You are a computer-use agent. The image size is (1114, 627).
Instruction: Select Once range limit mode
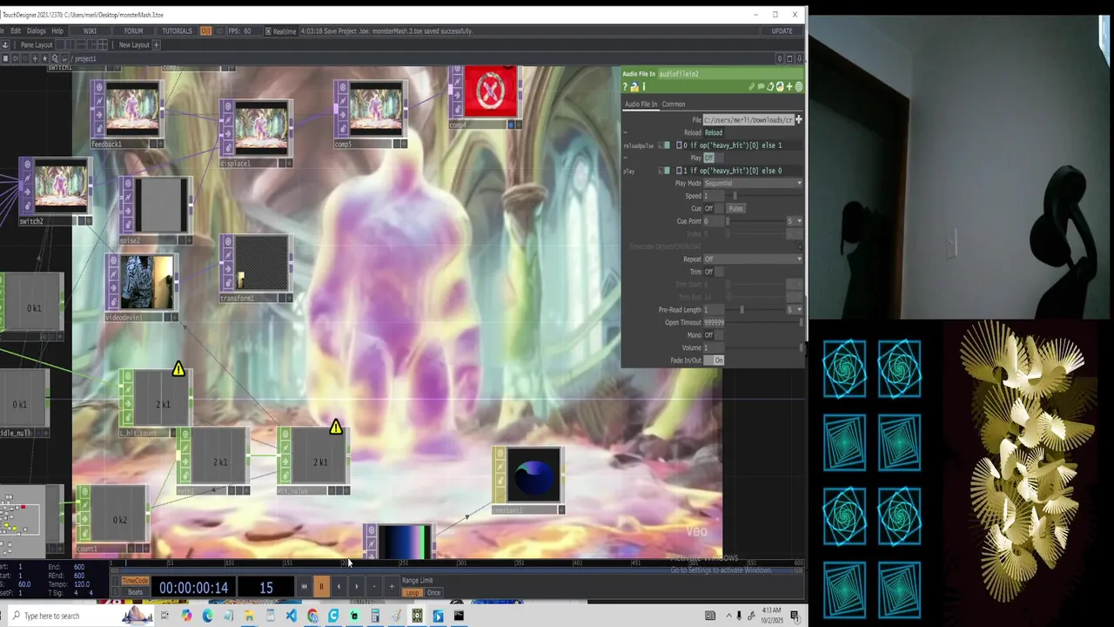433,593
